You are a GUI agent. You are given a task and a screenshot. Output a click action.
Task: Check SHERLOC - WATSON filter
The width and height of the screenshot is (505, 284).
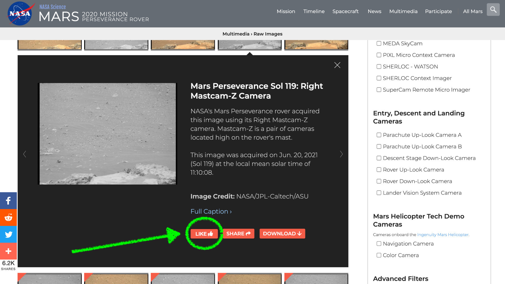[379, 67]
